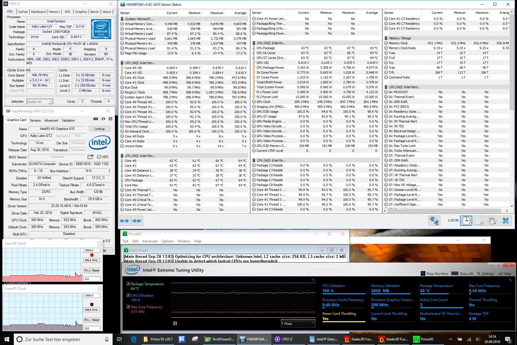Image resolution: width=517 pixels, height=345 pixels.
Task: Take GPU-Z screenshot with the camera icon
Action: coord(96,119)
